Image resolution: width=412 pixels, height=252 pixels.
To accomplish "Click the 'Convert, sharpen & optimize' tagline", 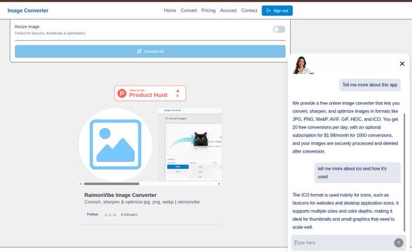I will [x=142, y=202].
